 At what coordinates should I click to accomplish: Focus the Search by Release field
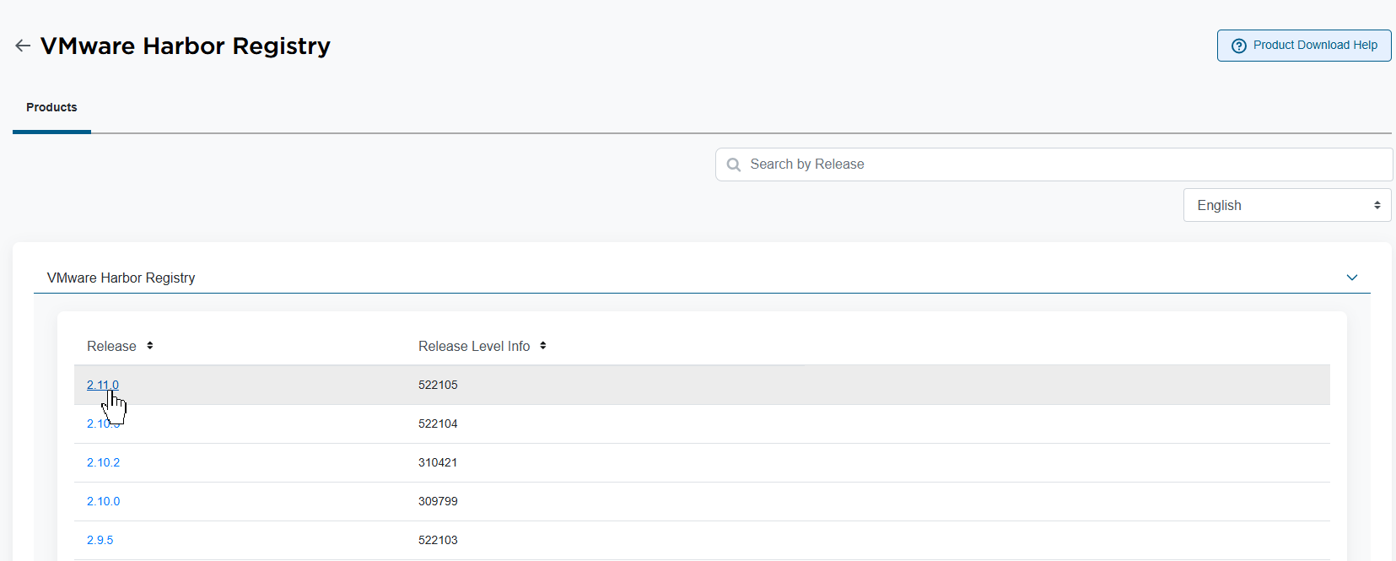click(1063, 165)
